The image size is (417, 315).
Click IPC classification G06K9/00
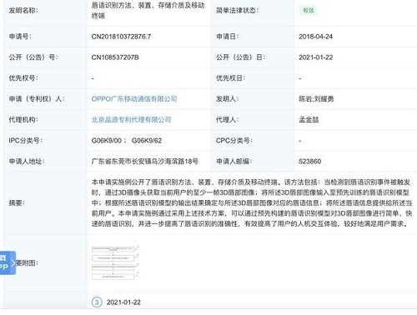(107, 141)
